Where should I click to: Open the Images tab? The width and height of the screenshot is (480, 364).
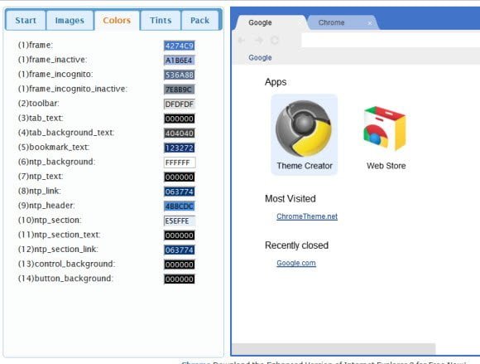coord(70,20)
